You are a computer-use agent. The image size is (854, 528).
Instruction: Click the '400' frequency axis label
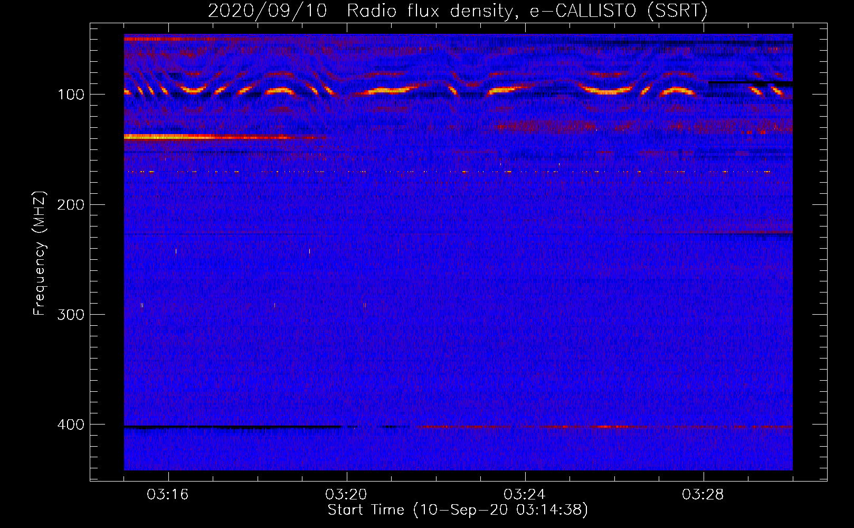point(71,425)
